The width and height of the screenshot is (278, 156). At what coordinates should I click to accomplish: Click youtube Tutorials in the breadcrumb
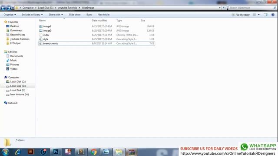click(x=68, y=8)
